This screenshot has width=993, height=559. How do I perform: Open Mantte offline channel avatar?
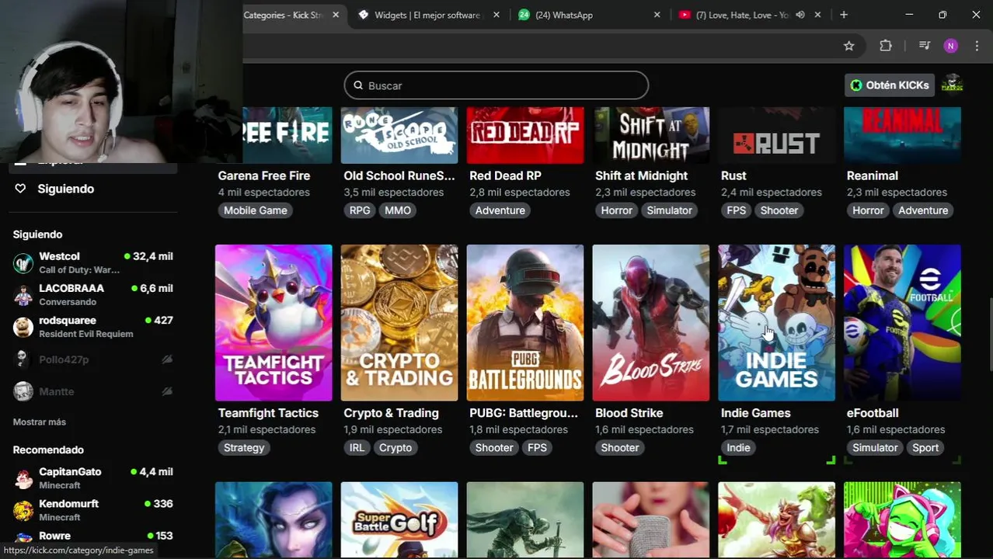coord(23,391)
